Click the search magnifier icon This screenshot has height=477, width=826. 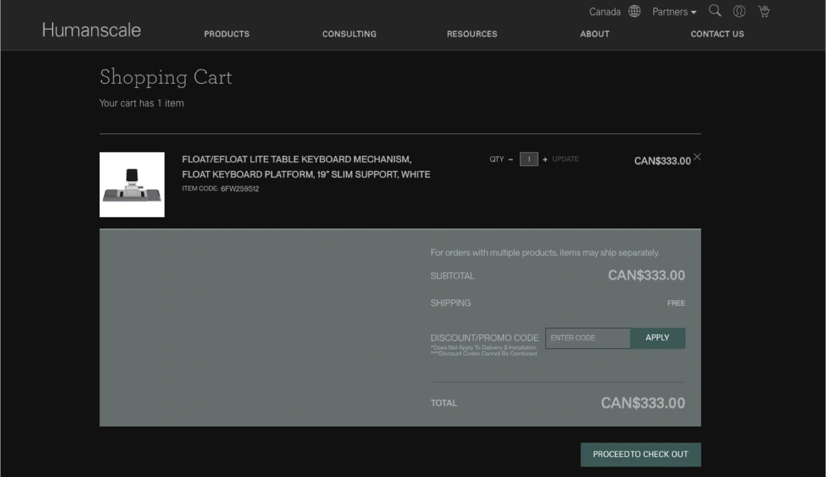pos(715,11)
